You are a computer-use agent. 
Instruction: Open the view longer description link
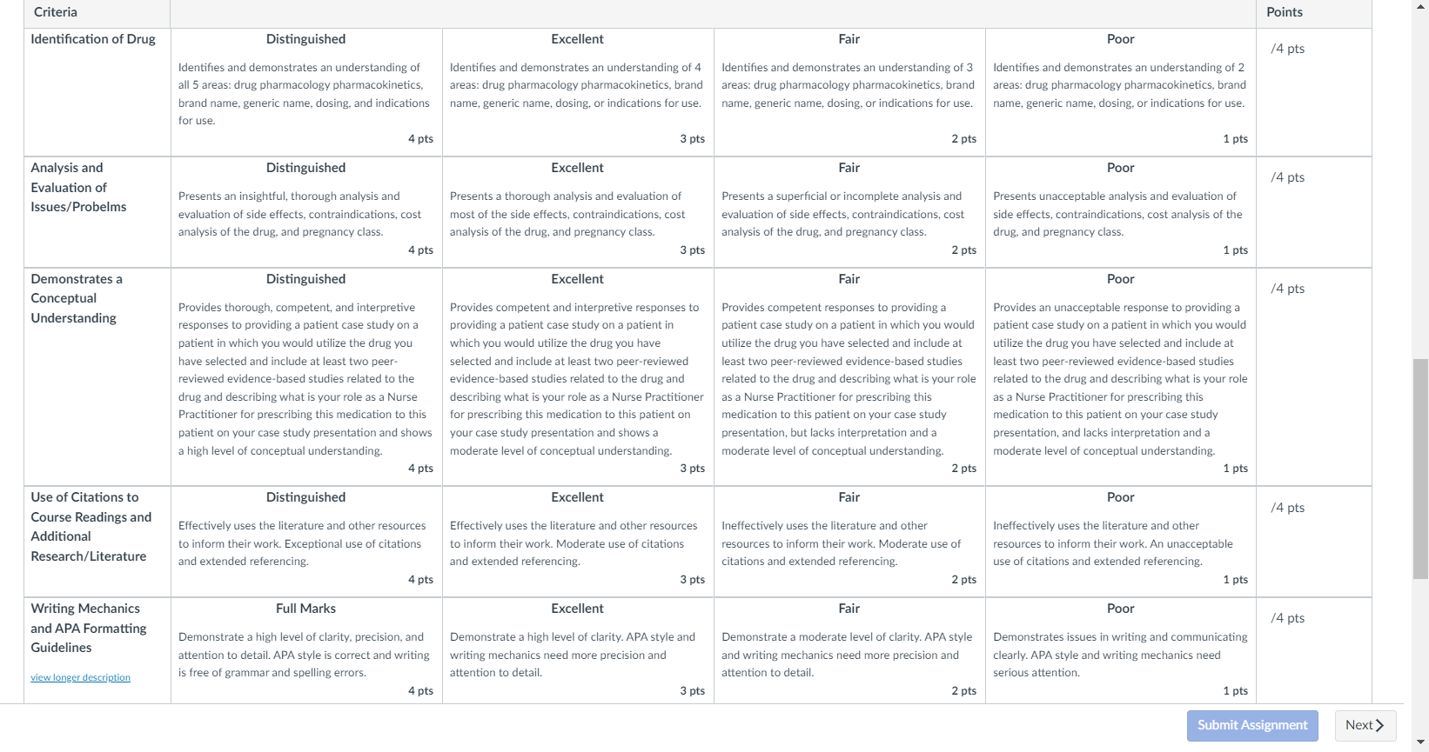click(81, 677)
